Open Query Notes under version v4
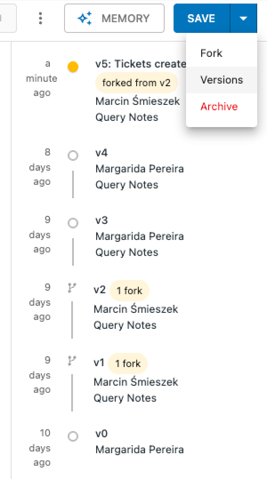This screenshot has width=267, height=479. click(x=127, y=185)
